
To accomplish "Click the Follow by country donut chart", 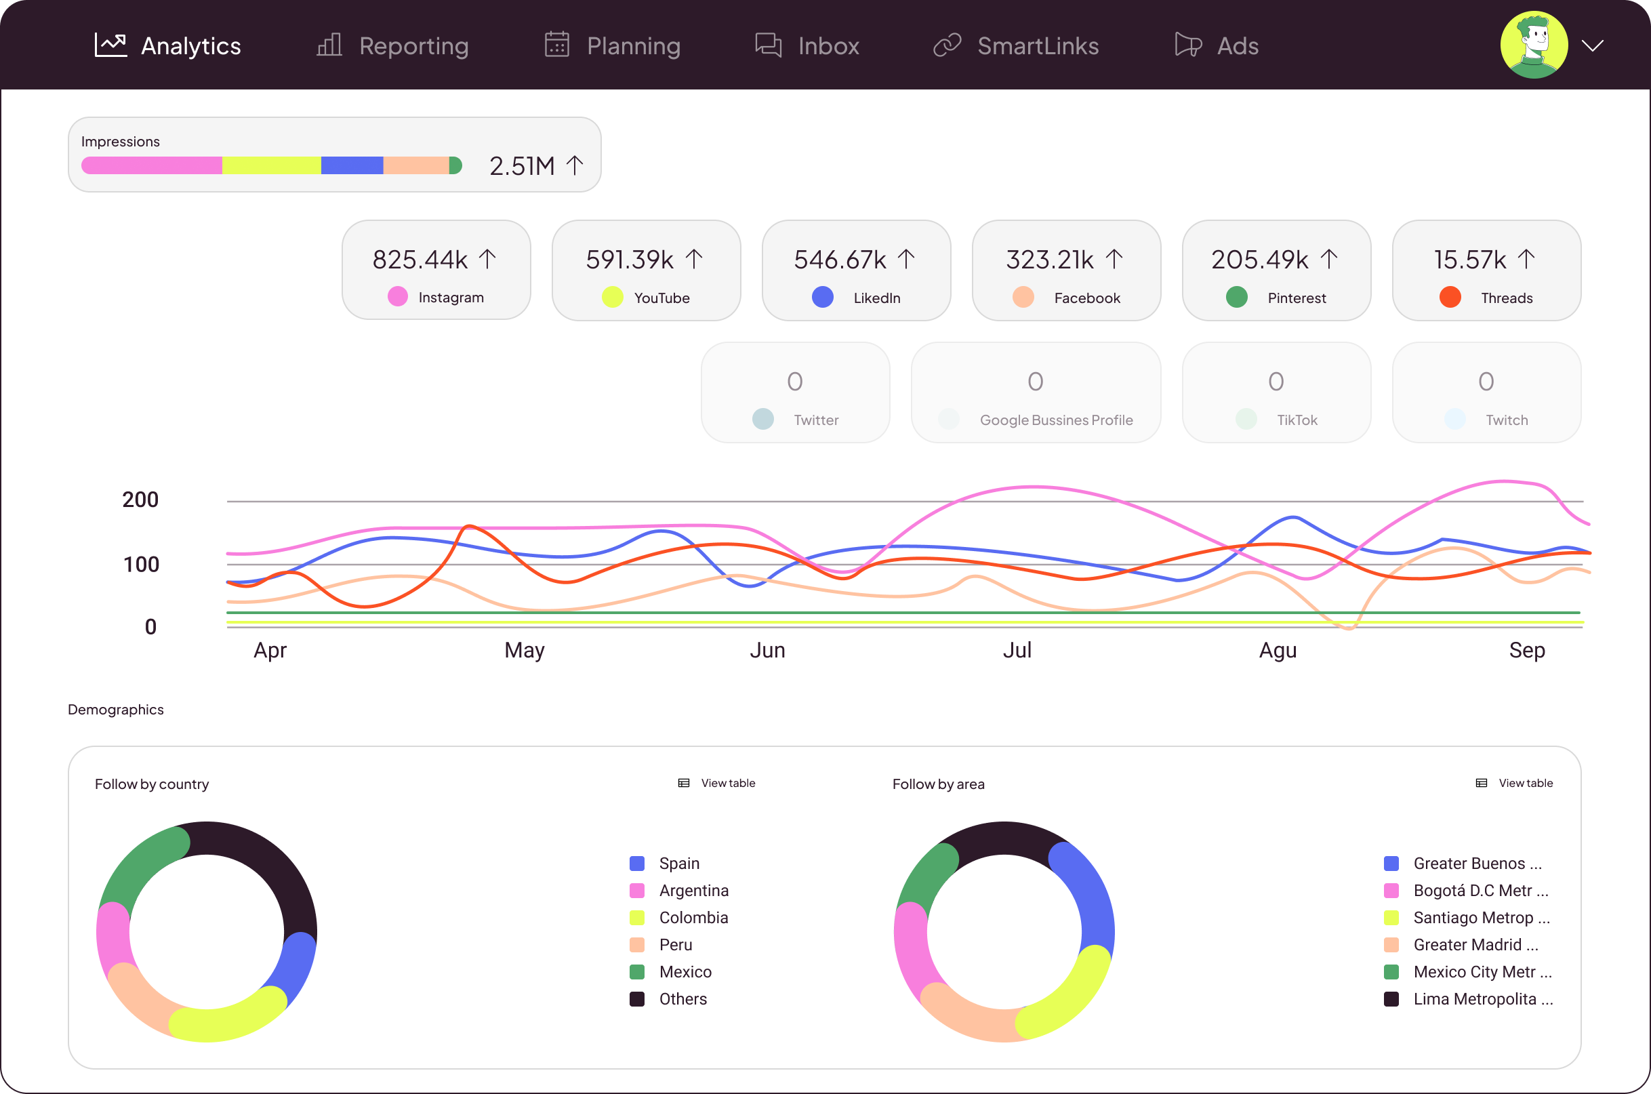I will [x=207, y=932].
